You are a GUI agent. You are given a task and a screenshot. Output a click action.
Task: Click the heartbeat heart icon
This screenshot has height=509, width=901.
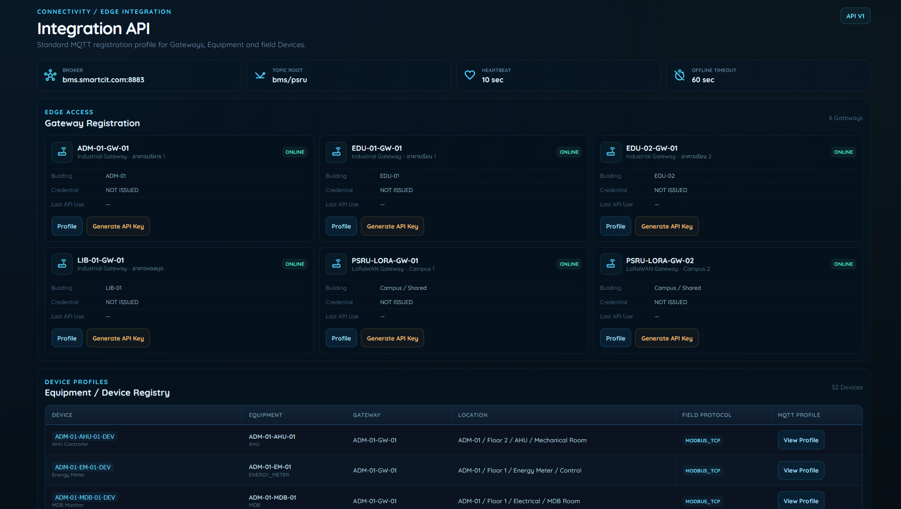(470, 75)
